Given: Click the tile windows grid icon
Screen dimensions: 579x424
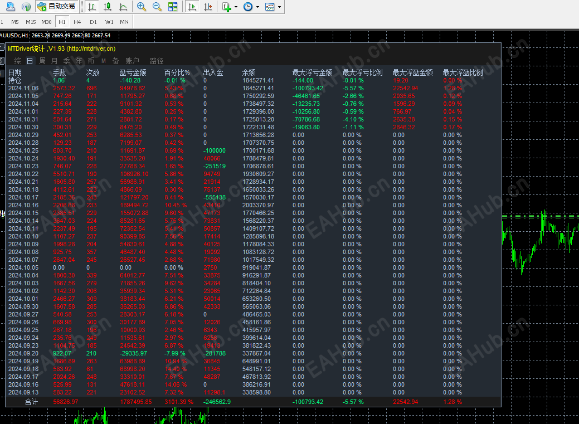Looking at the screenshot, I should pyautogui.click(x=173, y=7).
